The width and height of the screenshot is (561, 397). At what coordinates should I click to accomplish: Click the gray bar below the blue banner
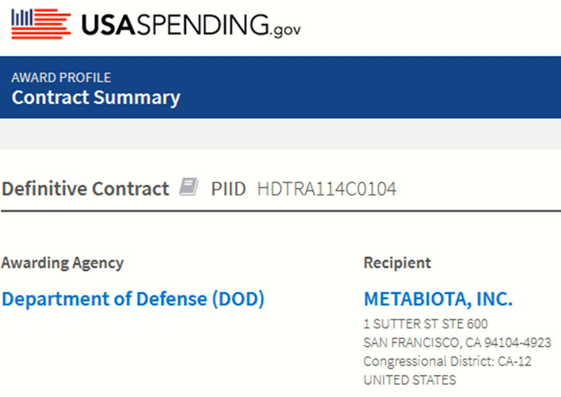[x=280, y=134]
